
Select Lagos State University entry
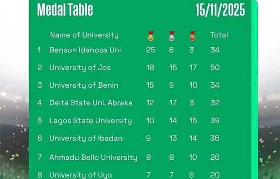pyautogui.click(x=90, y=121)
